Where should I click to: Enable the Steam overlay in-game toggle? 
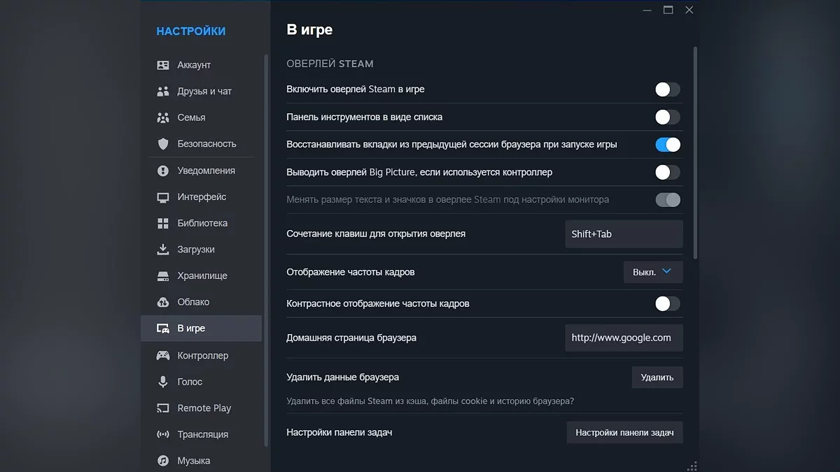coord(667,90)
